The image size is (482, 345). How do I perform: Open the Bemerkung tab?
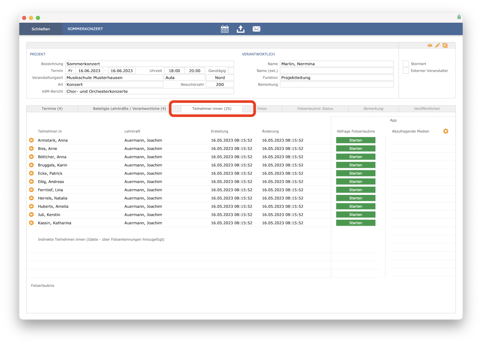click(x=373, y=108)
